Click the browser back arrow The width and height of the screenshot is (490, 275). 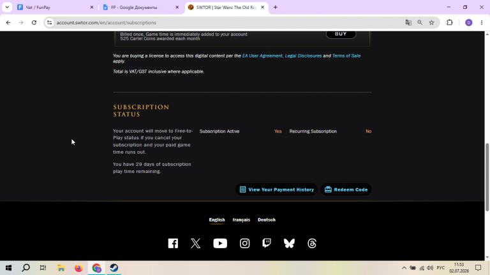pos(8,22)
